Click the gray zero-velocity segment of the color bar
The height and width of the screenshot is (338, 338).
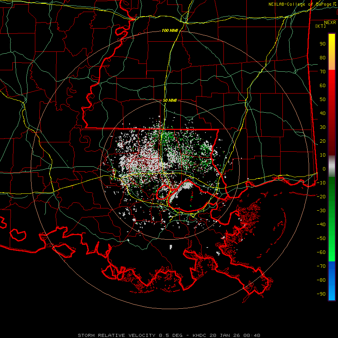[332, 166]
